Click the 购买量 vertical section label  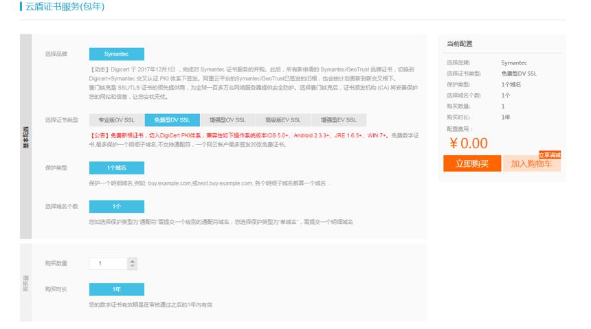click(x=26, y=283)
